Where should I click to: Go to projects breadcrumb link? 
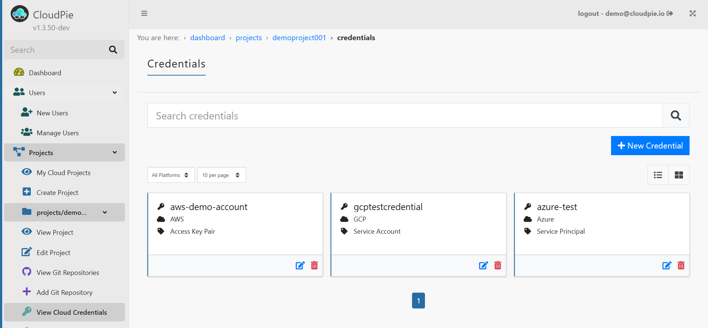coord(249,38)
